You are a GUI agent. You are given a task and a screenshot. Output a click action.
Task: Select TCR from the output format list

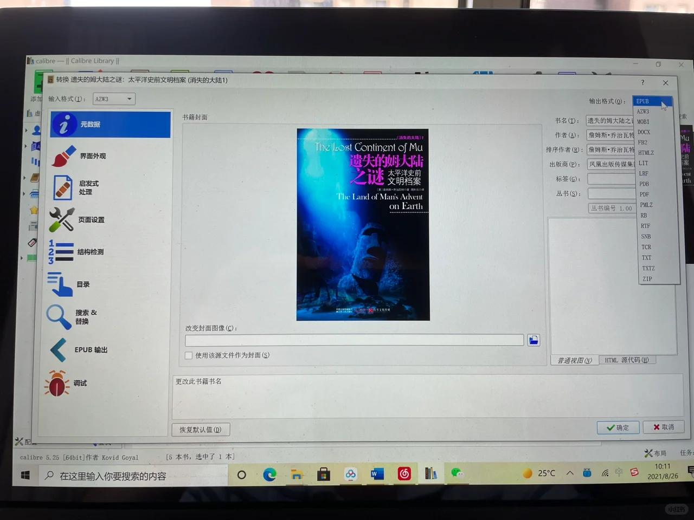[x=646, y=247]
